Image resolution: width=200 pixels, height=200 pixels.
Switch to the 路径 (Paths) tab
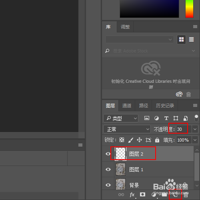pyautogui.click(x=144, y=106)
